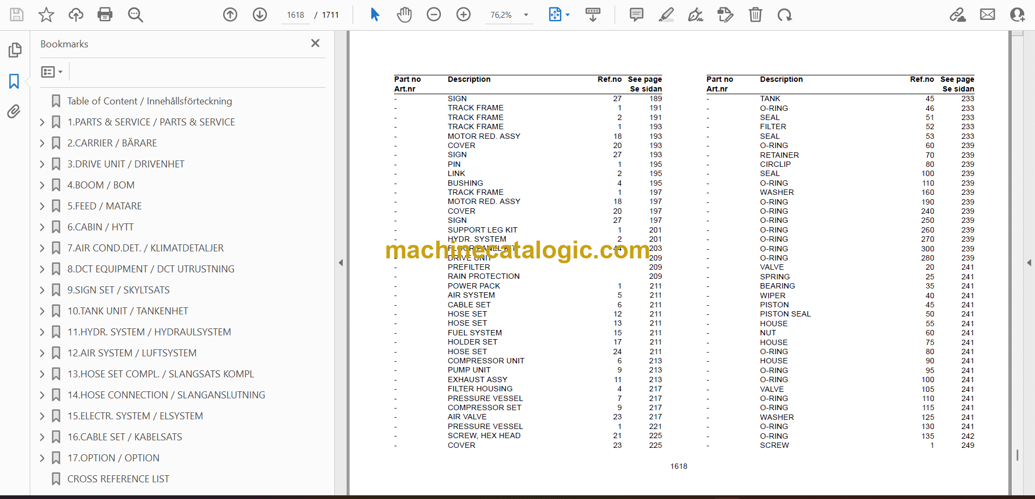1035x499 pixels.
Task: Open the share with others icon
Action: [x=1017, y=15]
